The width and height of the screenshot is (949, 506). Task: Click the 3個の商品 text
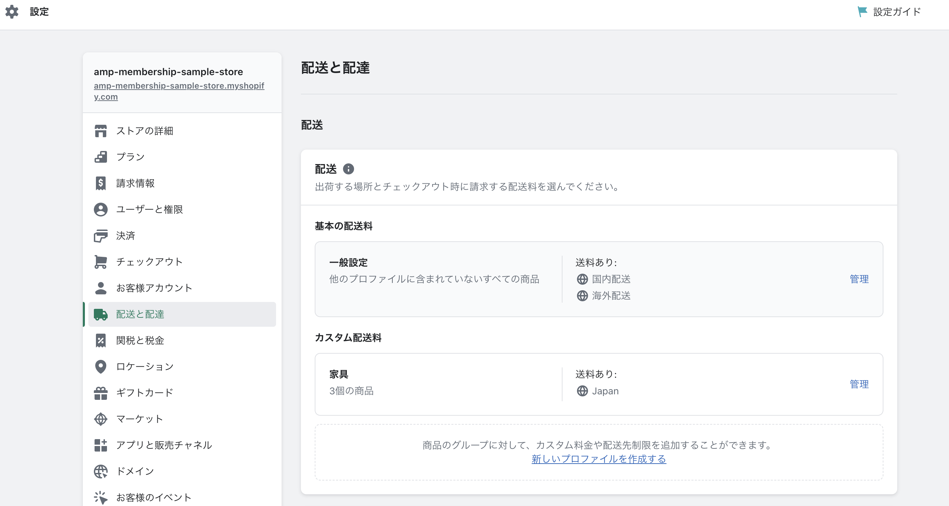point(351,391)
